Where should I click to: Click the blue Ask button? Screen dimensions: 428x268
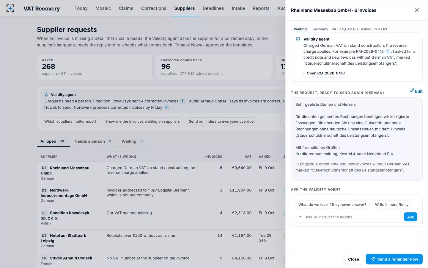pos(410,217)
